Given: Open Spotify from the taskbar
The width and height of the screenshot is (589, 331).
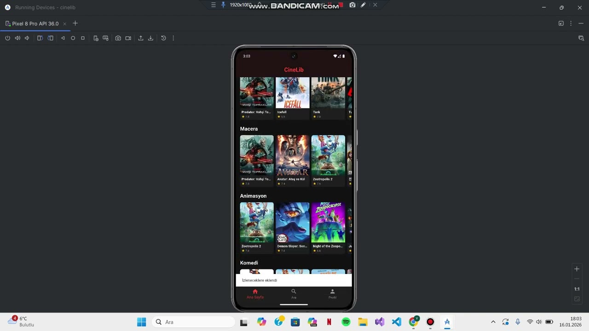Looking at the screenshot, I should coord(346,322).
